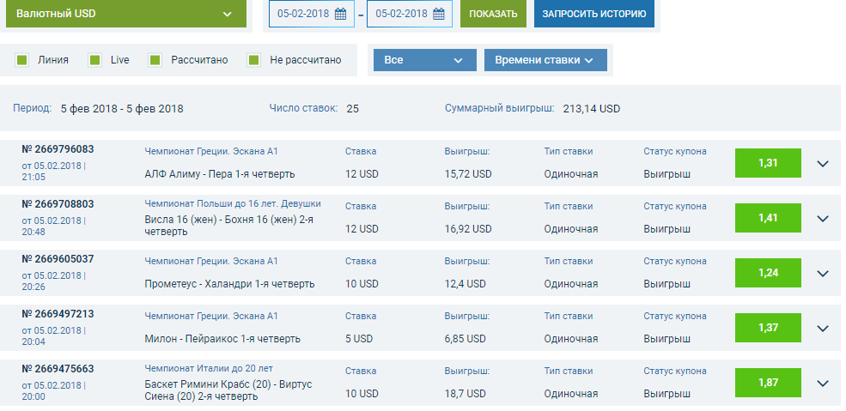This screenshot has height=411, width=846.
Task: Click stake 5 USD in Милон row
Action: click(x=359, y=339)
